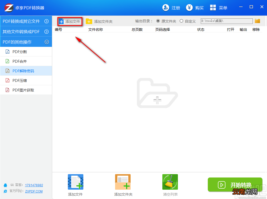Click the blue 添加文件 icon in top toolbar

click(x=61, y=22)
